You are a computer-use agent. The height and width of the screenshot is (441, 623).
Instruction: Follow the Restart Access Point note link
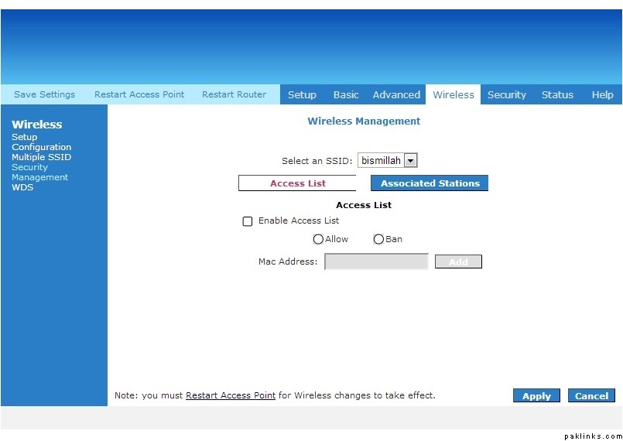point(231,395)
